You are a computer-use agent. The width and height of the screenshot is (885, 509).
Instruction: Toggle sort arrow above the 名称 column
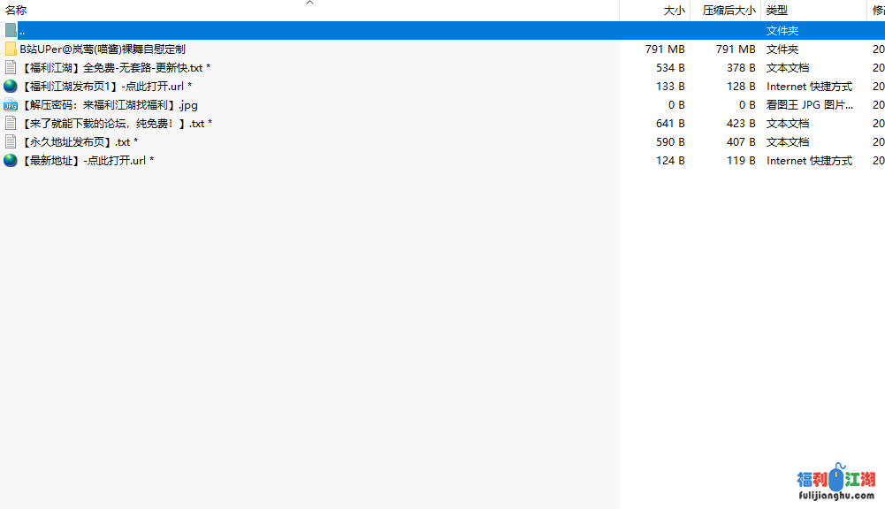309,3
